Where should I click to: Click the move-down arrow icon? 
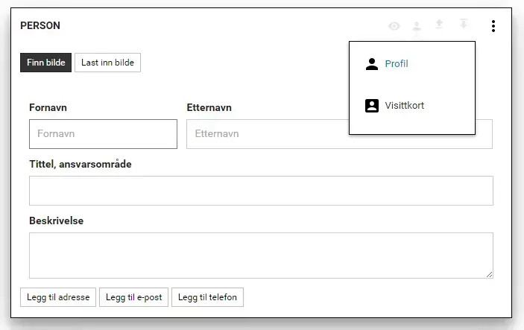pyautogui.click(x=464, y=24)
